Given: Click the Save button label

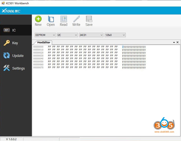Looking at the screenshot, I should pyautogui.click(x=89, y=25).
